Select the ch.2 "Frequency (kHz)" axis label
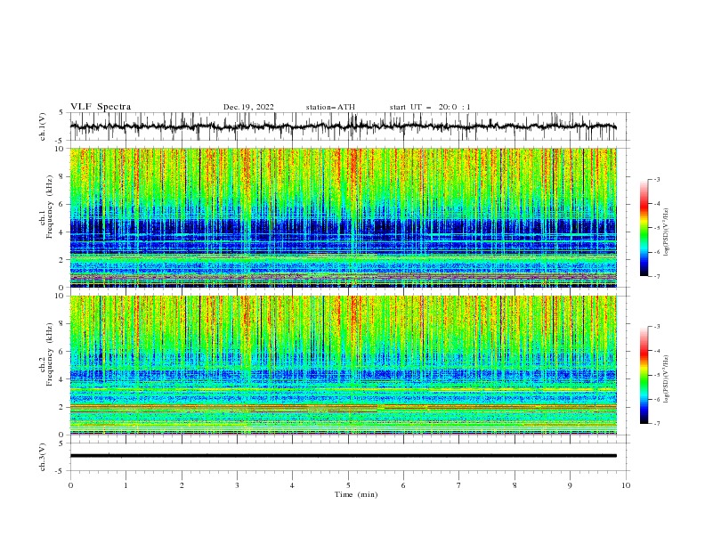This screenshot has height=545, width=705. pyautogui.click(x=50, y=354)
